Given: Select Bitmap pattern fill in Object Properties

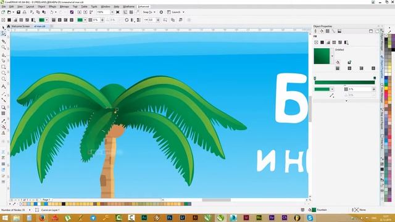Looking at the screenshot, I should [340, 43].
